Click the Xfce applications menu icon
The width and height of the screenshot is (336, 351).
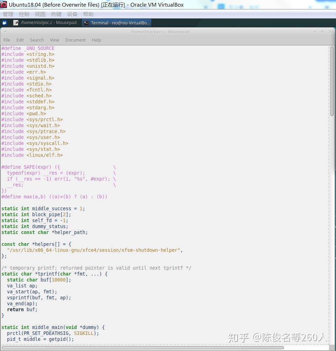(5, 23)
